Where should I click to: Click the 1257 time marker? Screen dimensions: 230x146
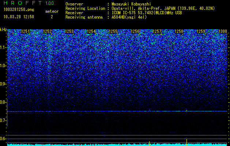157,31
